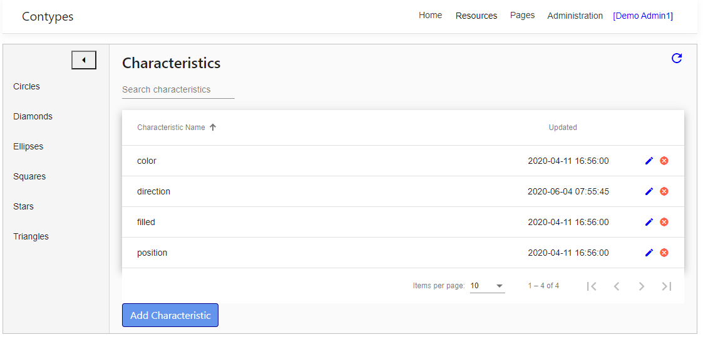Delete the direction characteristic

tap(664, 191)
